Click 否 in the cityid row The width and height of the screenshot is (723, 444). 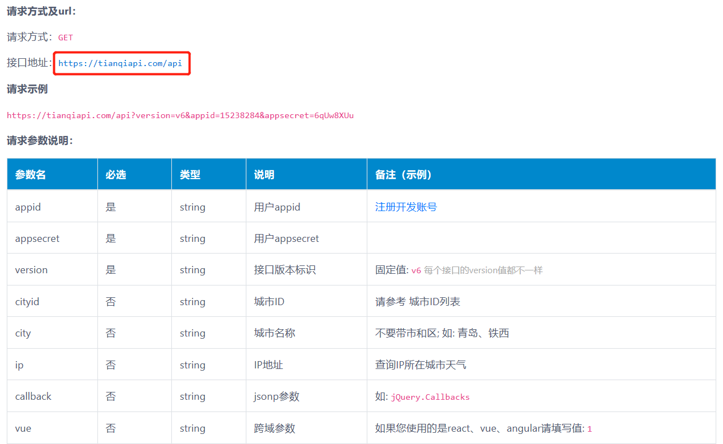[111, 302]
